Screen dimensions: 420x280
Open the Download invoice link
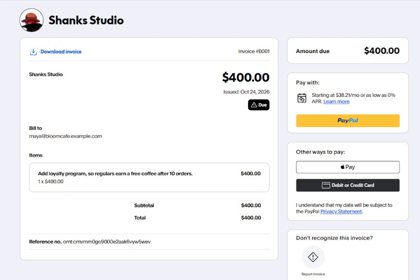[x=61, y=52]
